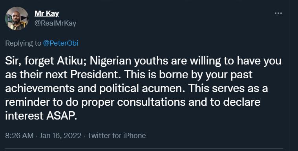Open the @PeterObi mention link
Screen dimensions: 298x151
pyautogui.click(x=60, y=43)
